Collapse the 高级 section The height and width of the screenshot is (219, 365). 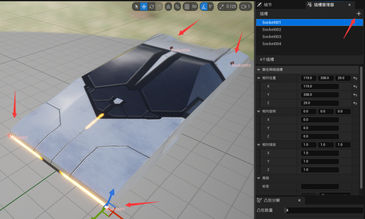coord(259,178)
